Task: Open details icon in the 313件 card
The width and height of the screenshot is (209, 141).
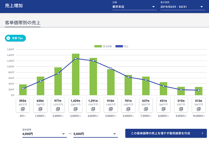Action: click(199, 109)
